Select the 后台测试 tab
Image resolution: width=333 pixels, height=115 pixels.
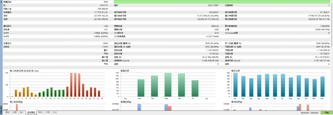tap(31, 113)
